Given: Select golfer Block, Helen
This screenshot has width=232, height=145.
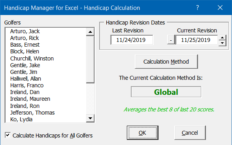Looking at the screenshot, I should (x=46, y=51).
